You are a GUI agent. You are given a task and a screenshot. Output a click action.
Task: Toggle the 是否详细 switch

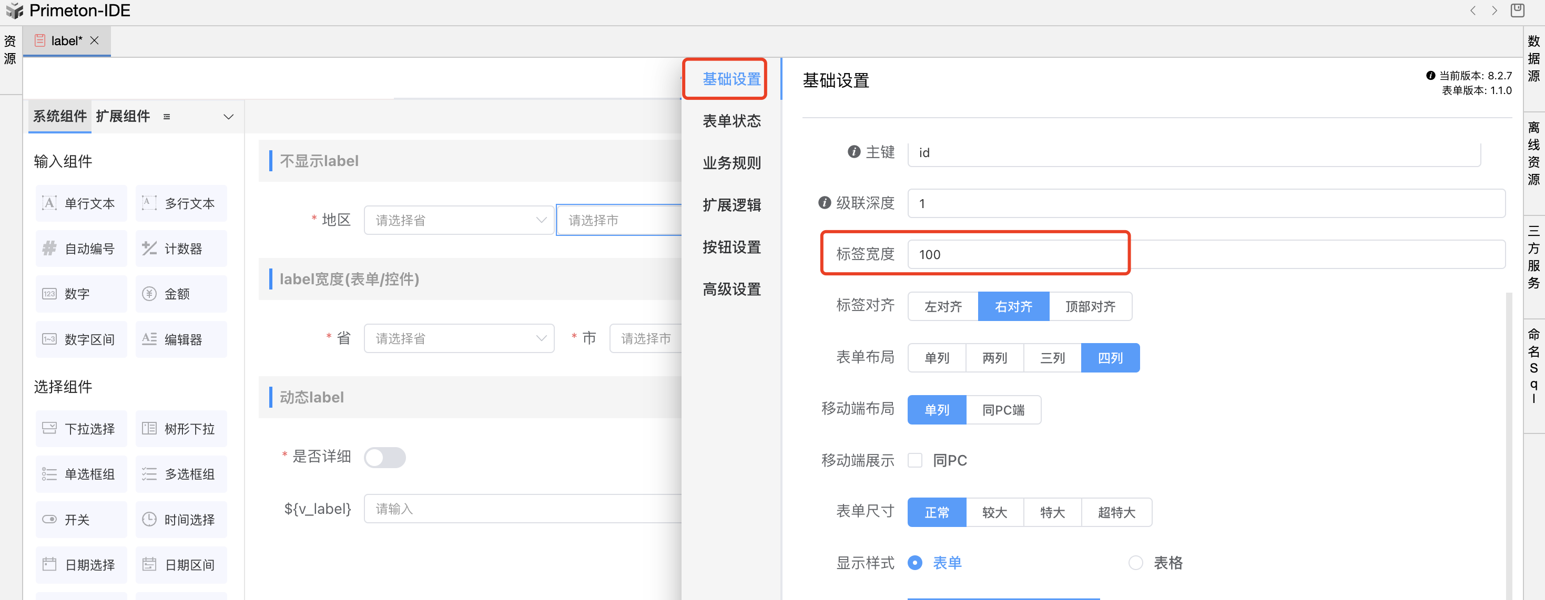385,457
